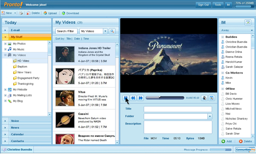Select buddy Harold Kumar
Screen dimensions: 256x154
232,62
